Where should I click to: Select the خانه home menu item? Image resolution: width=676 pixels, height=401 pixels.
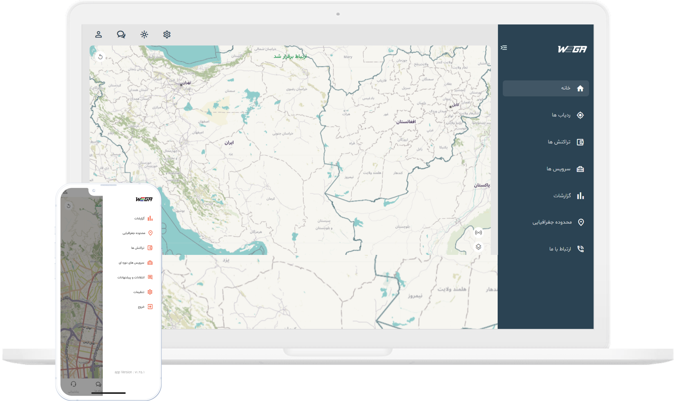point(546,88)
